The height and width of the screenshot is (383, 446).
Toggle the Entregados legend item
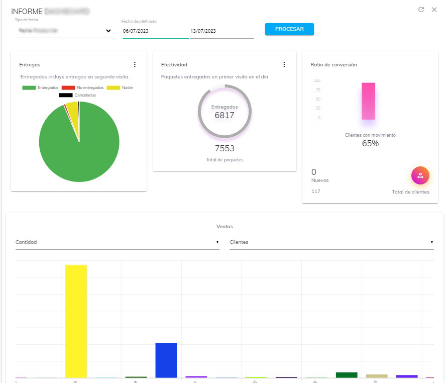[x=40, y=88]
